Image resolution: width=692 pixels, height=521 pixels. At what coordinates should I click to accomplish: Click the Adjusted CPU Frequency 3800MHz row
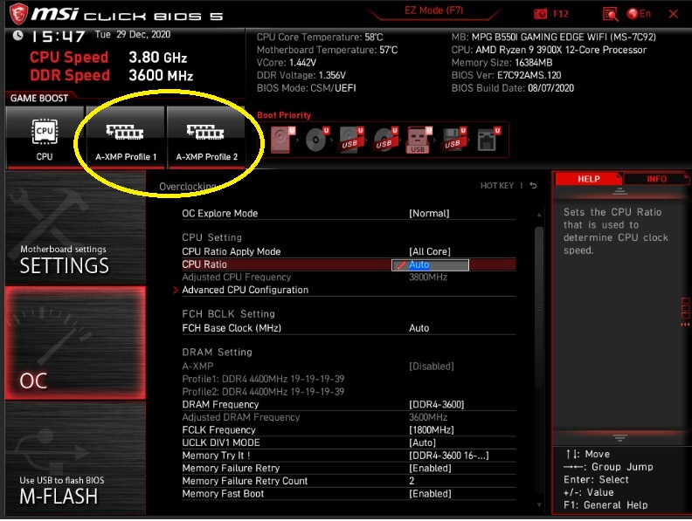point(349,278)
